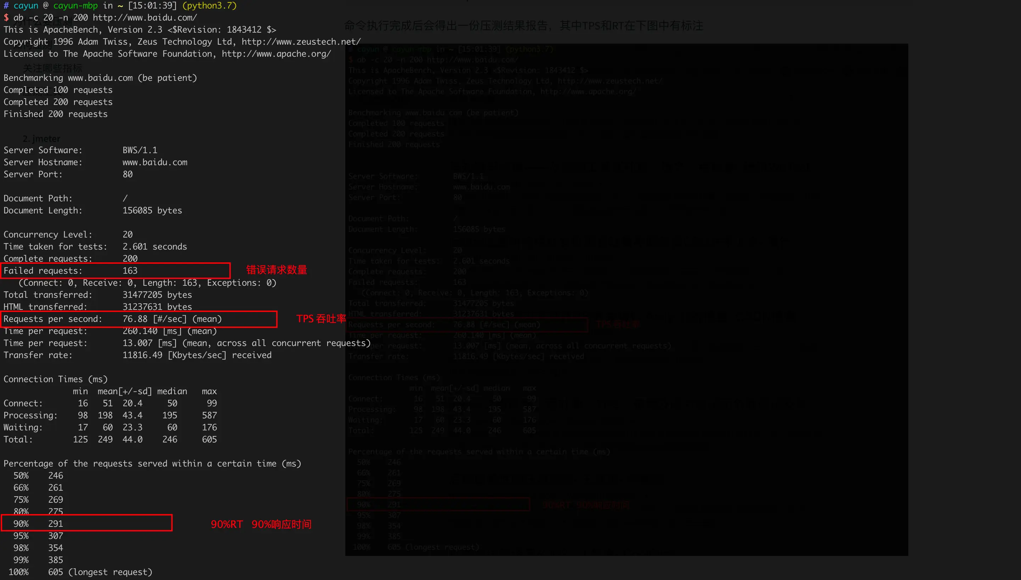Click the green cayun-mbp hostname in prompt
The image size is (1021, 580).
point(75,6)
